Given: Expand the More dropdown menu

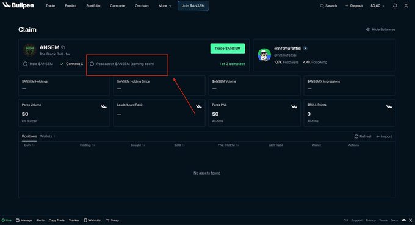Looking at the screenshot, I should click(165, 6).
